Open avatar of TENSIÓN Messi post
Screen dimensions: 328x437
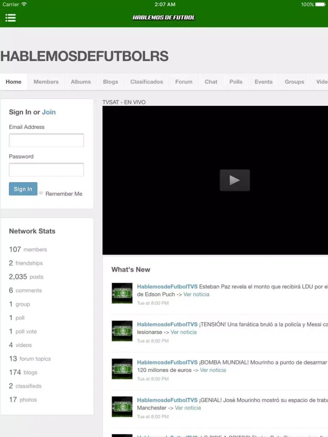click(122, 331)
